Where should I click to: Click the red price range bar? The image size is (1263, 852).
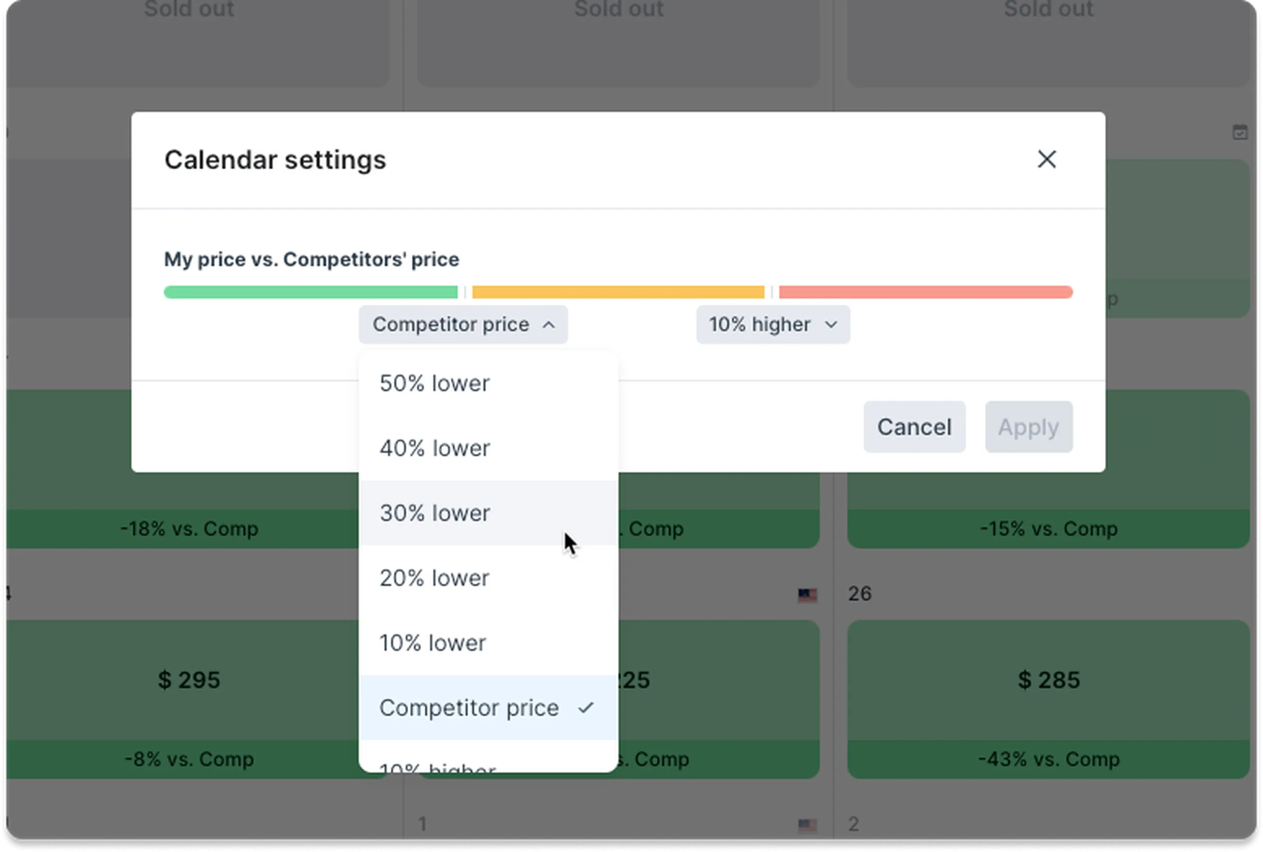(925, 292)
